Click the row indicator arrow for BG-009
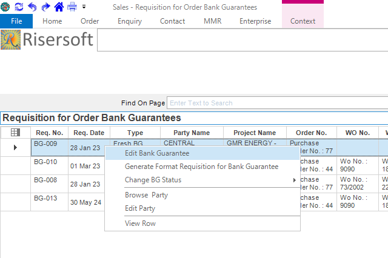 [x=15, y=147]
